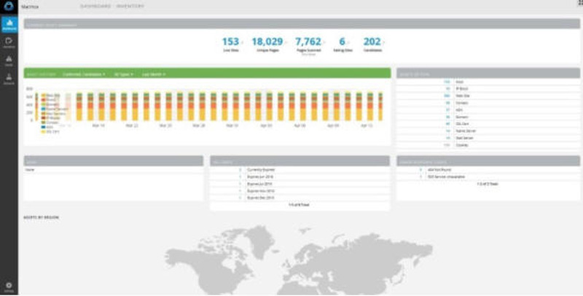Open Settings gear at sidebar bottom
Screen dimensions: 583x296
9,287
